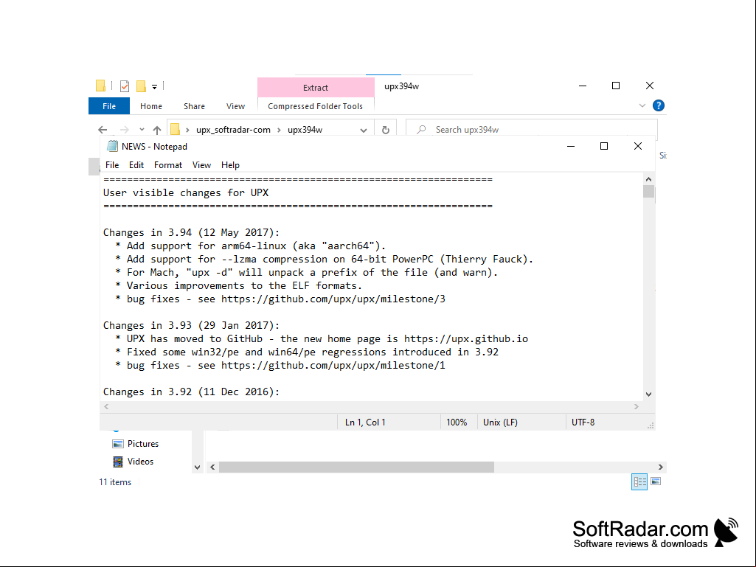
Task: Click the Notepad app icon in the title bar
Action: [x=112, y=146]
